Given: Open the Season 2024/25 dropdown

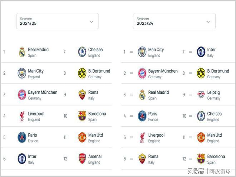Looking at the screenshot, I should click(x=57, y=21).
